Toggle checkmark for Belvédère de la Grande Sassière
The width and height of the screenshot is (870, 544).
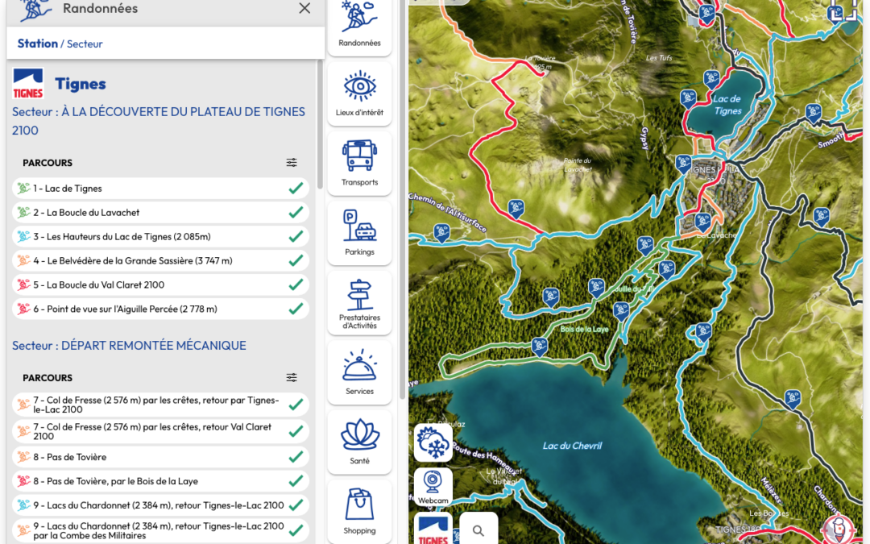pos(296,260)
